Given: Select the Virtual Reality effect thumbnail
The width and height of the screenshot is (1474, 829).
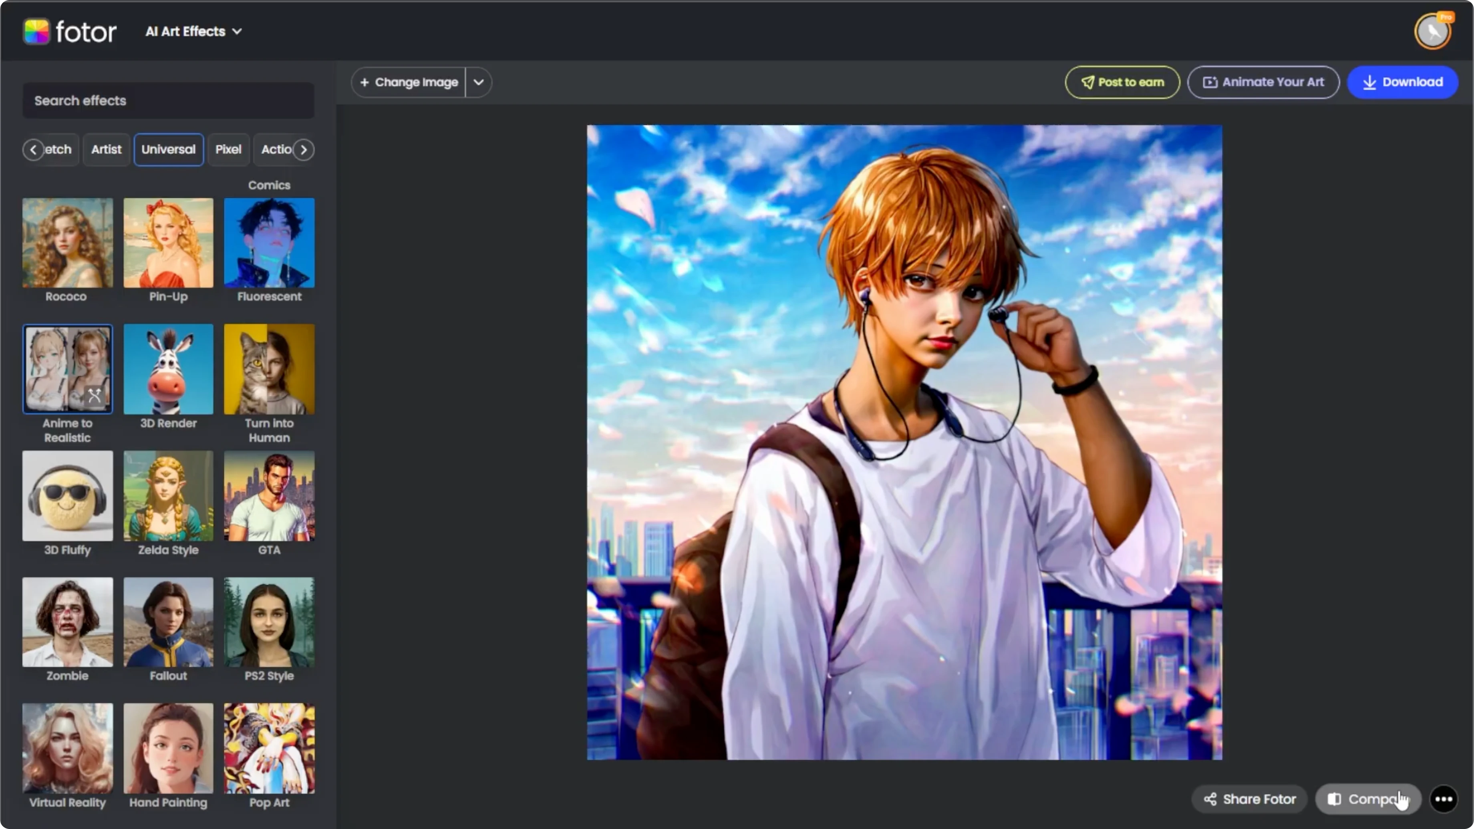Looking at the screenshot, I should point(68,749).
